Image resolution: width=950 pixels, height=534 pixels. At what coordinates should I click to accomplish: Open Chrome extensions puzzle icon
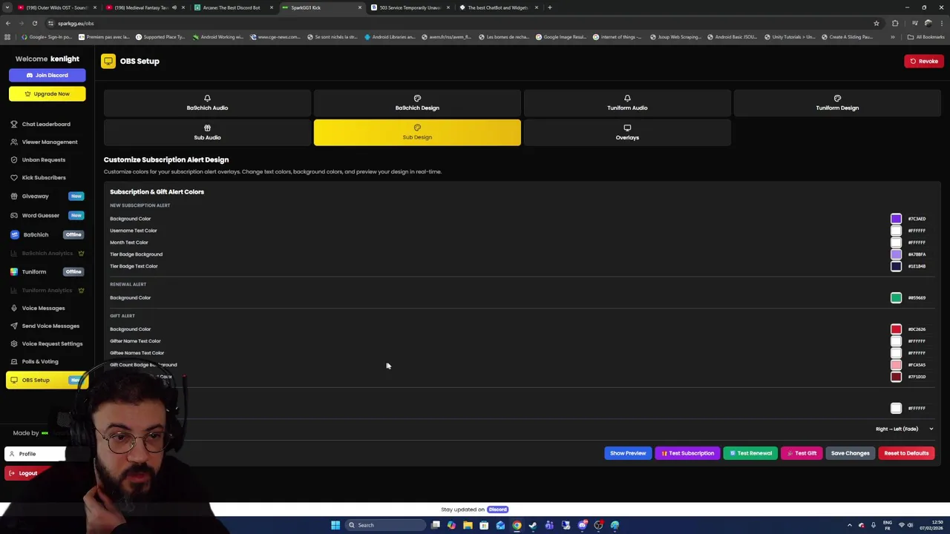pos(895,23)
